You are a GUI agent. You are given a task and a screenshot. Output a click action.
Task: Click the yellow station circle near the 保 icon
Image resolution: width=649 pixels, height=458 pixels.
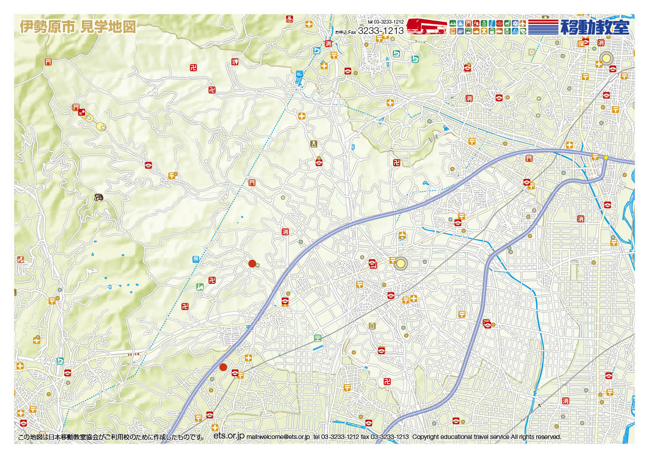(606, 58)
